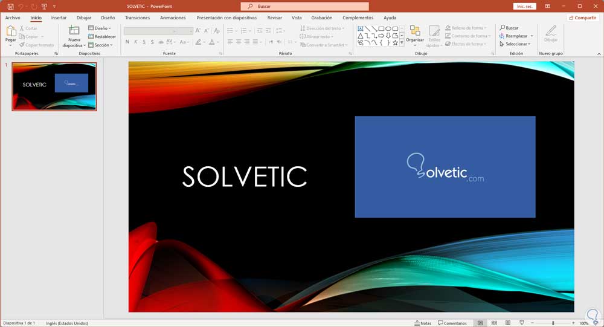Pick the oval shape in shapes gallery

click(x=388, y=28)
